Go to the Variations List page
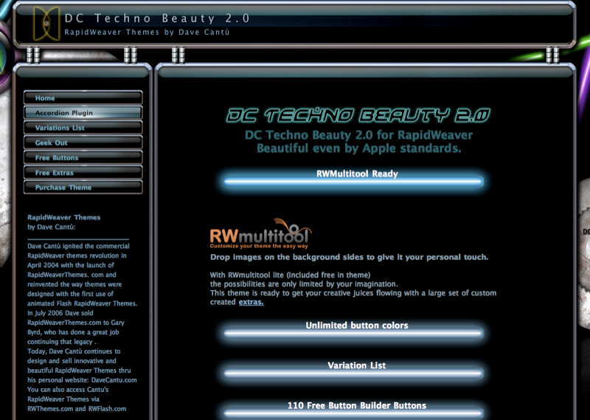 tap(83, 128)
